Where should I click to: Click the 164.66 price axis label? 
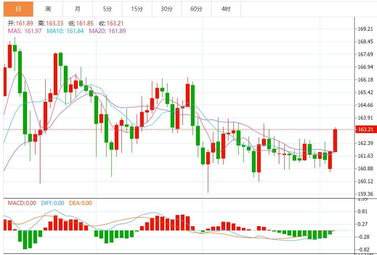pos(365,105)
